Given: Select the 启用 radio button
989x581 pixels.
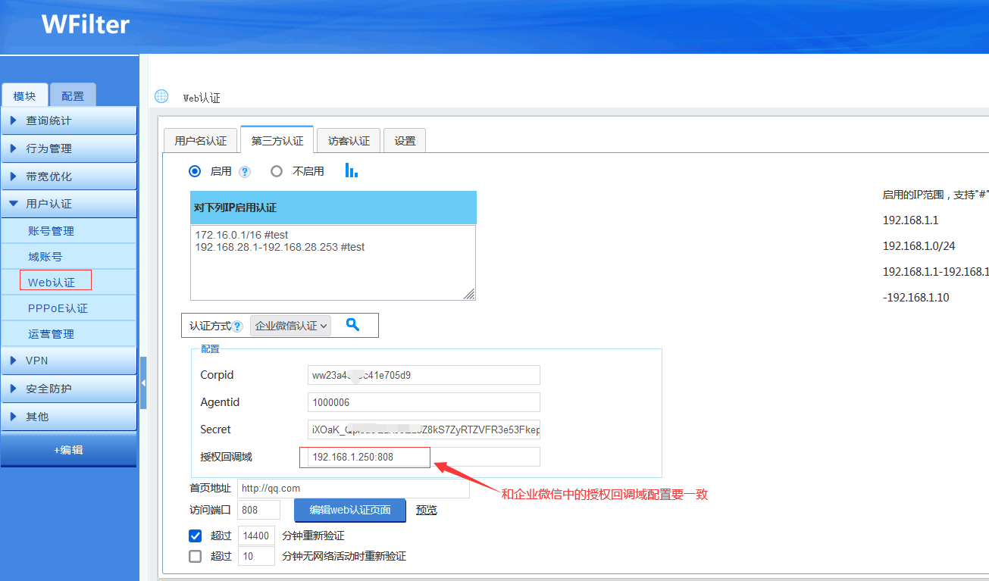Looking at the screenshot, I should point(195,171).
